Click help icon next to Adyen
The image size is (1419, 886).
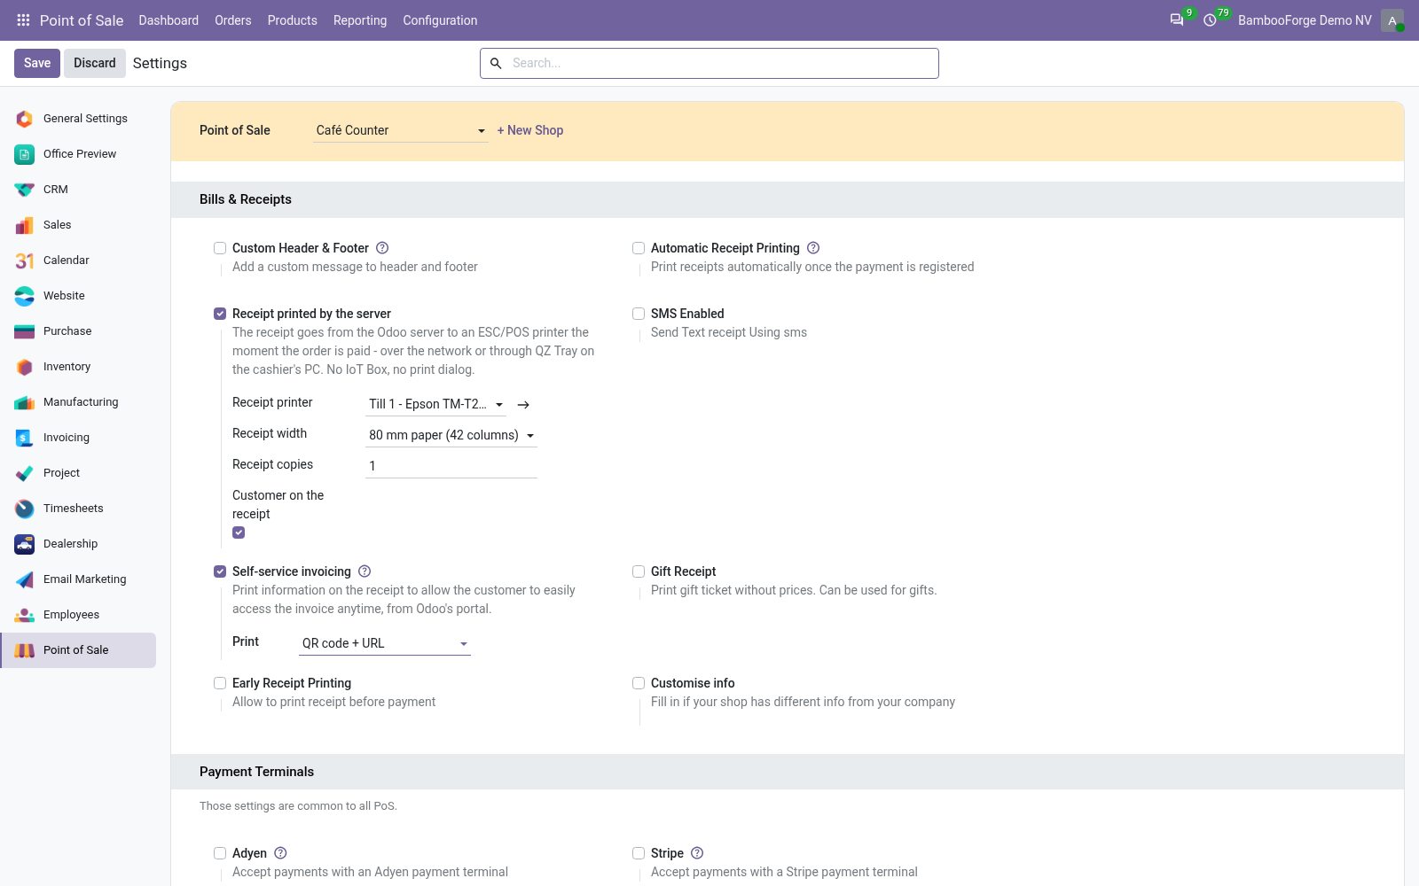[x=280, y=853]
